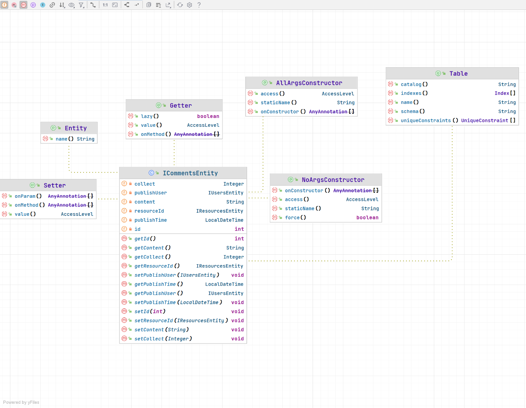This screenshot has height=408, width=526.
Task: Enable edge creation mode tool
Action: pyautogui.click(x=93, y=5)
